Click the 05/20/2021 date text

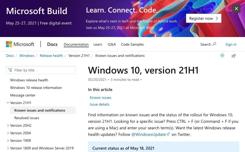pyautogui.click(x=97, y=80)
